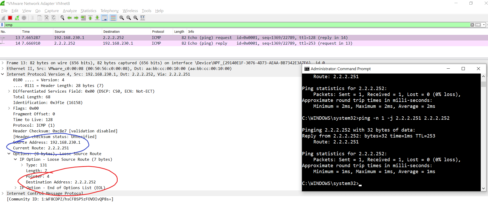Click into the icmp display filter field

(x=237, y=25)
